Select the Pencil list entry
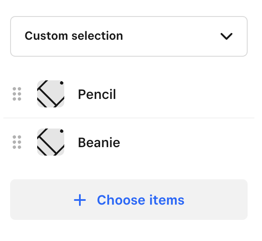Screen dimensions: 262x241 pos(129,94)
